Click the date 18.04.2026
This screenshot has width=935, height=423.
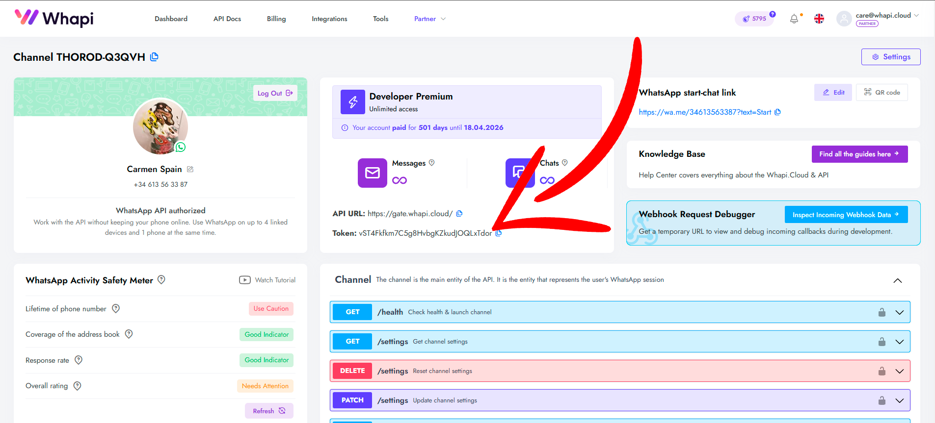pyautogui.click(x=483, y=127)
